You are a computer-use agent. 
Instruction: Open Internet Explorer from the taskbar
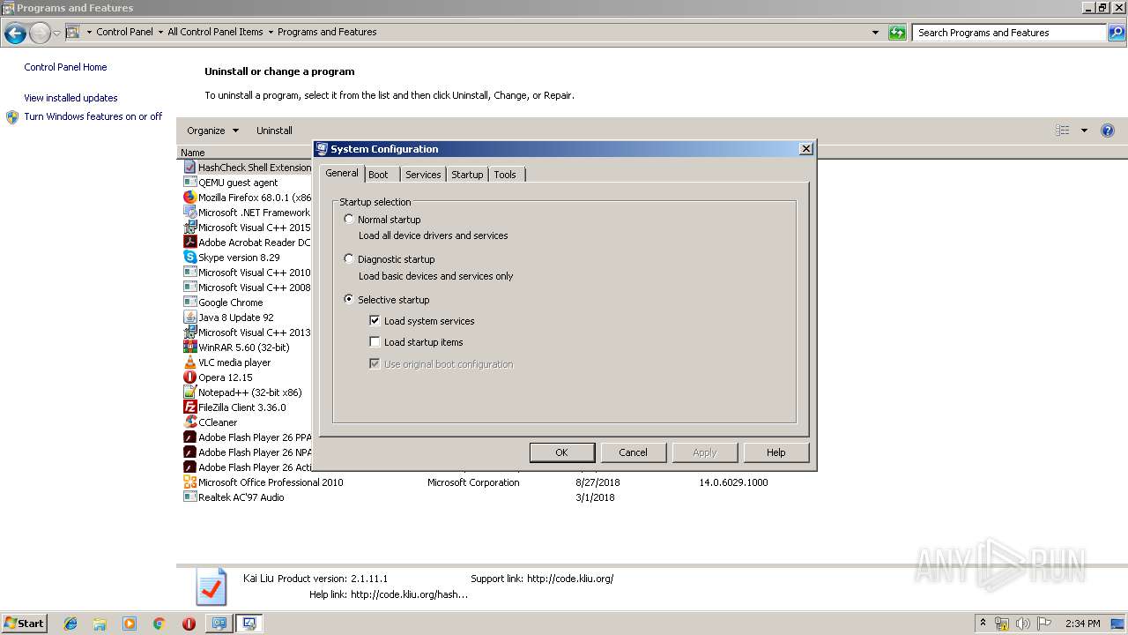click(70, 624)
